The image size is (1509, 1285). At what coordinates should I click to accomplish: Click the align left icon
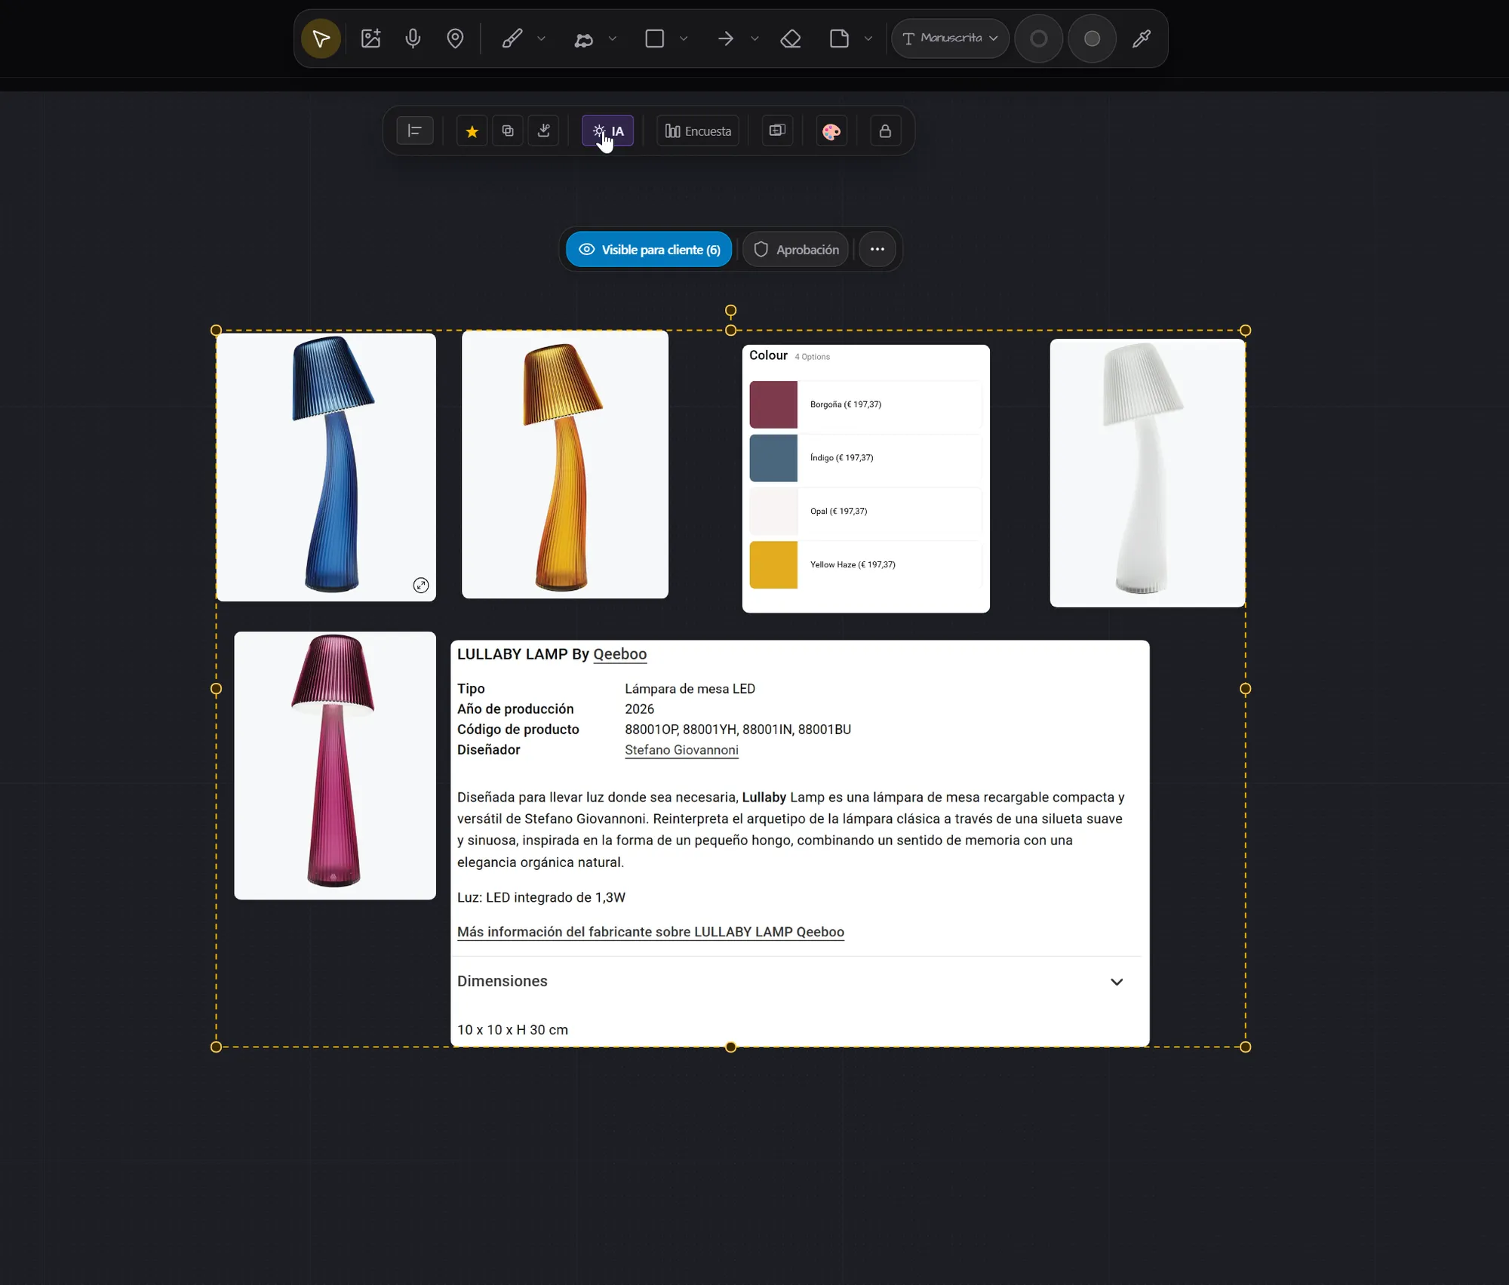tap(415, 131)
